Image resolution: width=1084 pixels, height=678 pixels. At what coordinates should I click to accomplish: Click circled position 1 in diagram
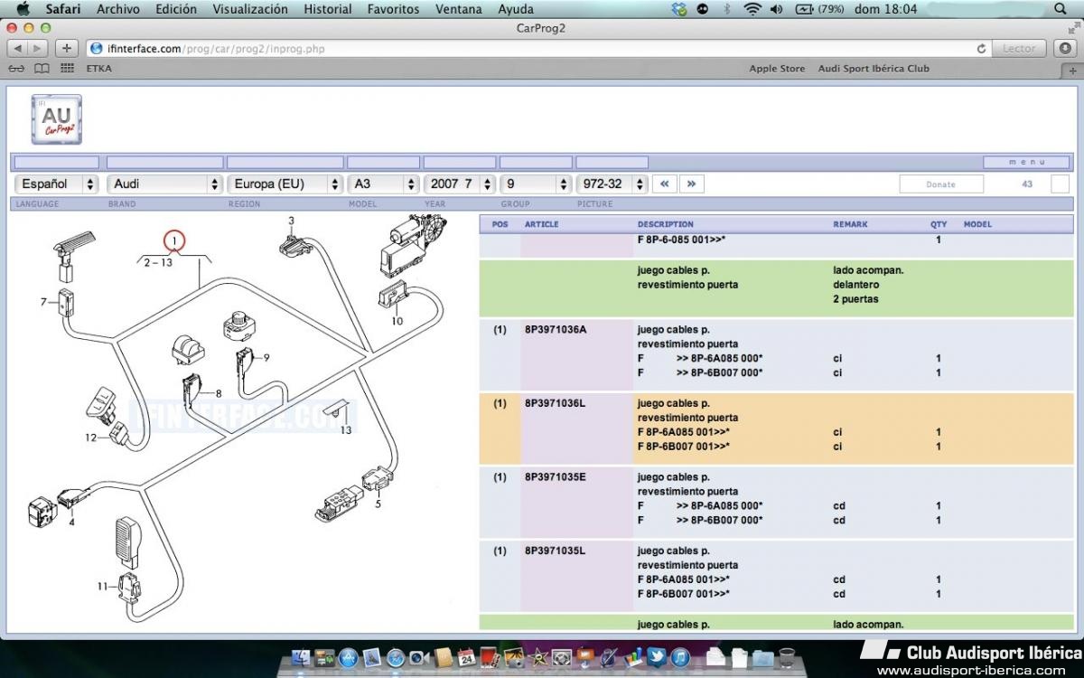click(173, 240)
